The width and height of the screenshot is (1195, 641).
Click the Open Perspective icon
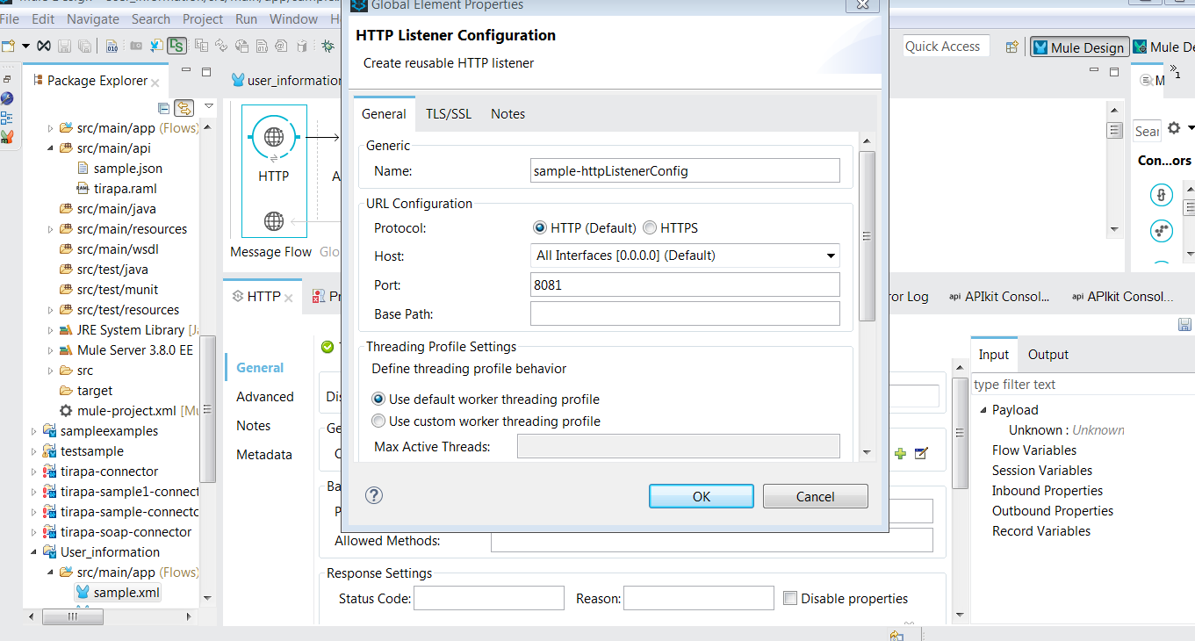(1012, 47)
